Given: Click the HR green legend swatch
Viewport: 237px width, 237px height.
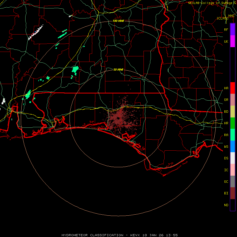Looking at the screenshot, I should 233,123.
